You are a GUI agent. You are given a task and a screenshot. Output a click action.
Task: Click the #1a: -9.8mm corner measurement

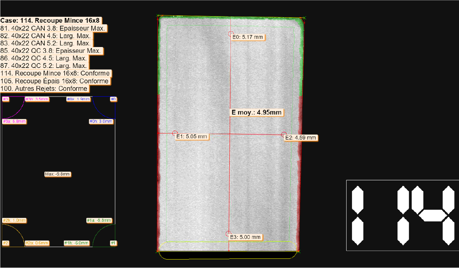99,220
